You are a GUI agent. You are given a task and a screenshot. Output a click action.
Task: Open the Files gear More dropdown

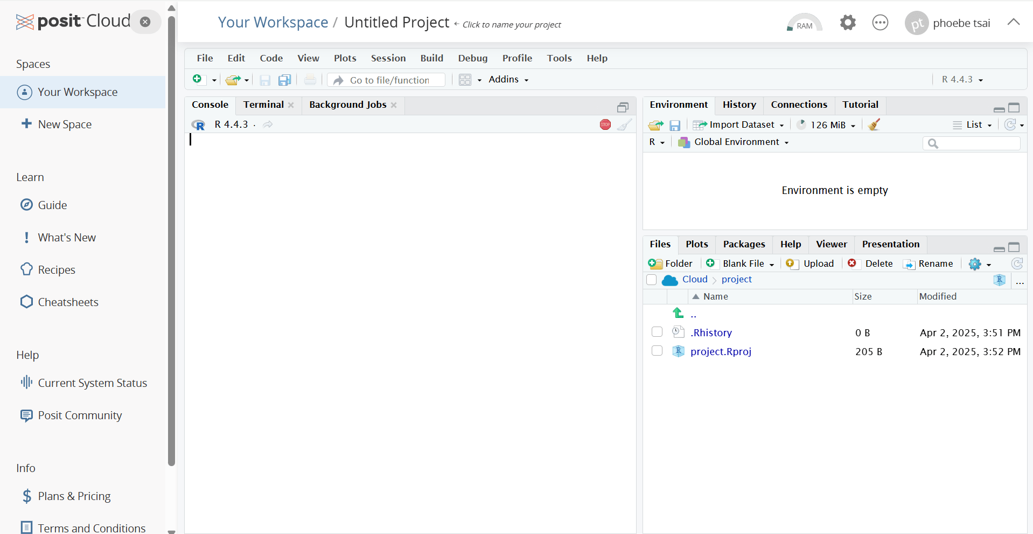point(980,263)
